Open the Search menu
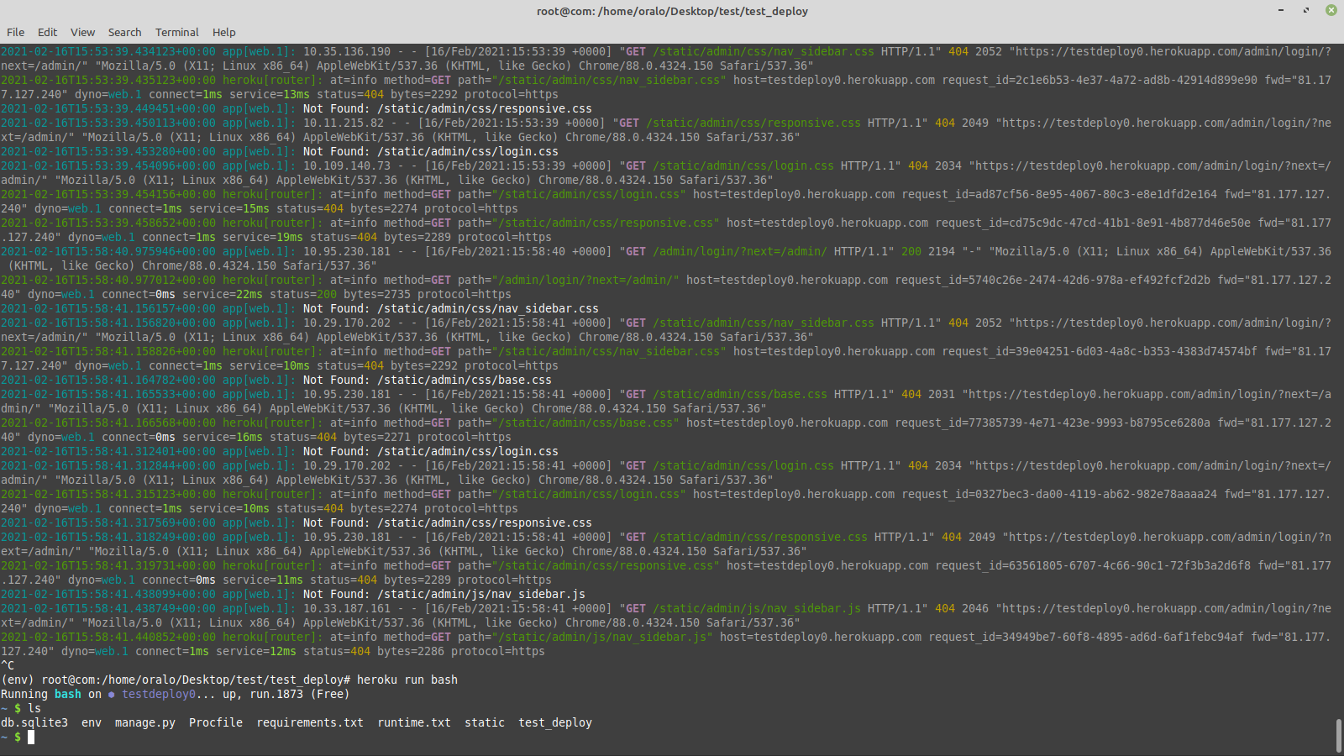1344x756 pixels. [124, 32]
